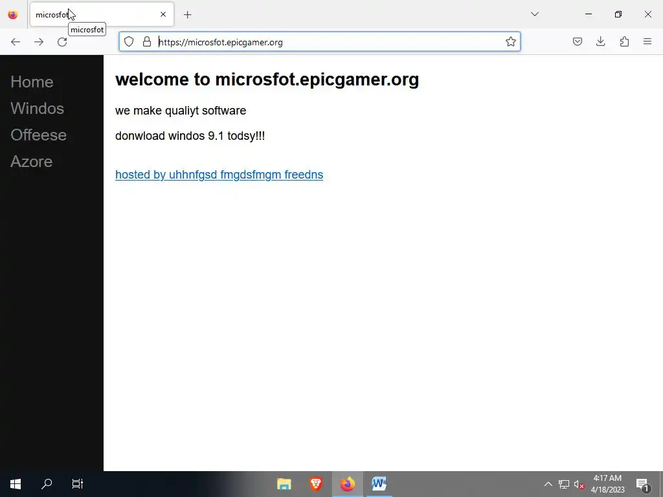The width and height of the screenshot is (663, 497).
Task: Launch File Explorer from taskbar
Action: 284,484
